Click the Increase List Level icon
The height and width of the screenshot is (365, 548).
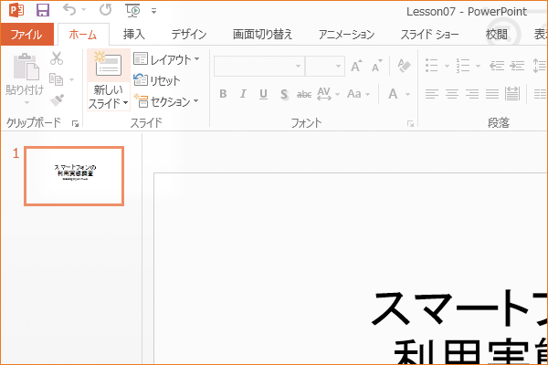tap(517, 66)
